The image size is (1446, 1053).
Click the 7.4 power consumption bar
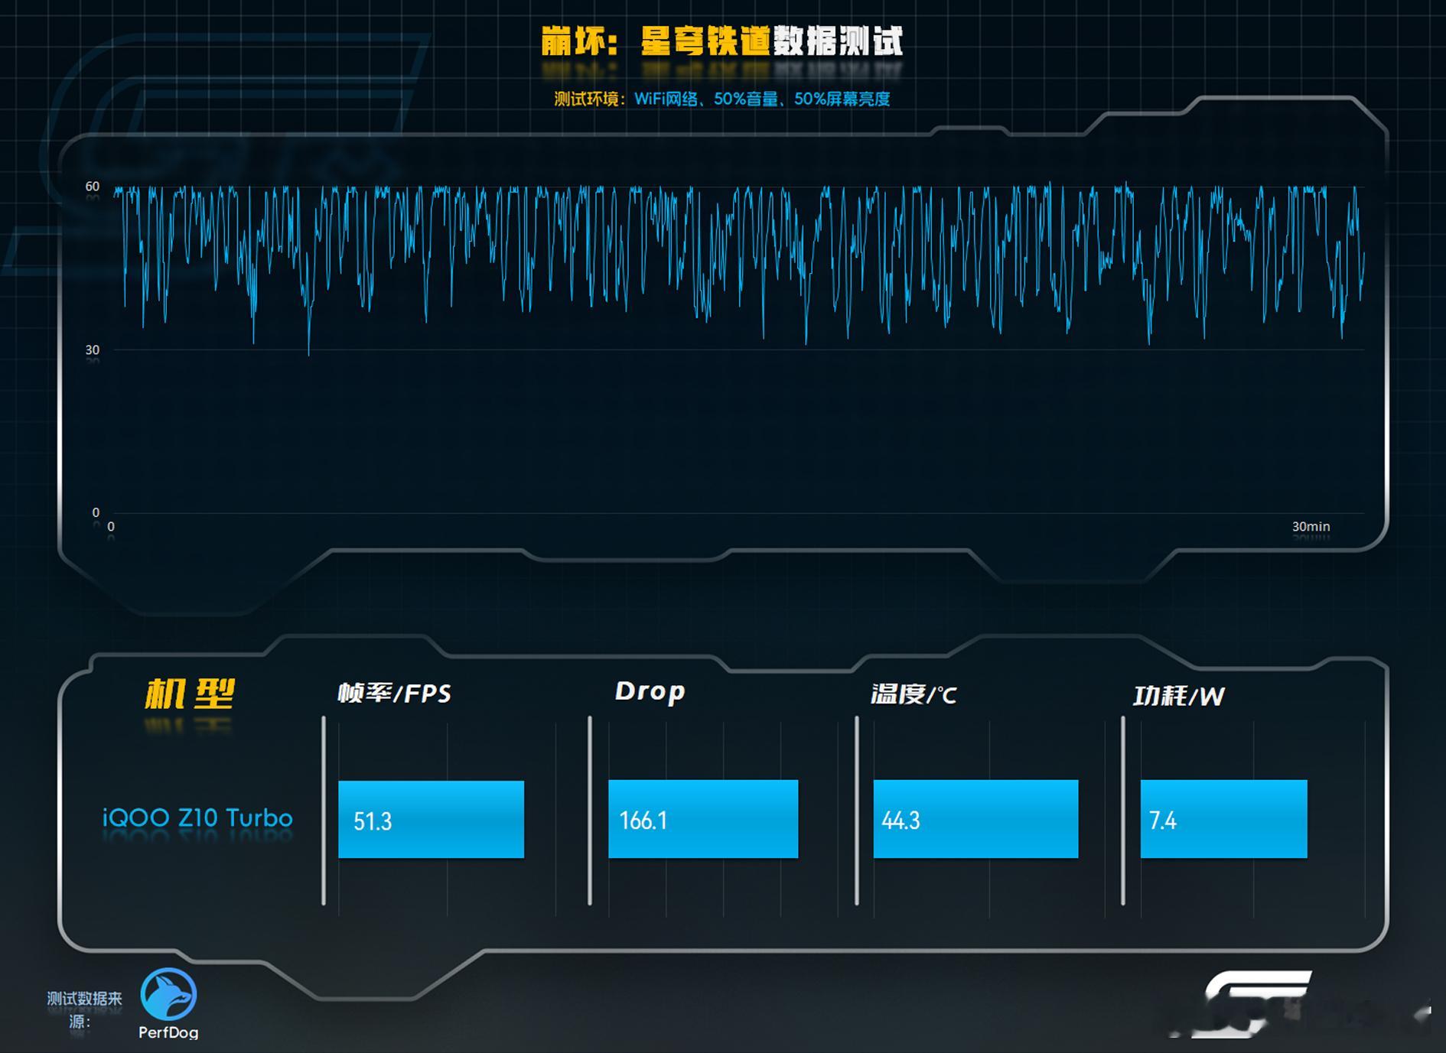[x=1223, y=819]
